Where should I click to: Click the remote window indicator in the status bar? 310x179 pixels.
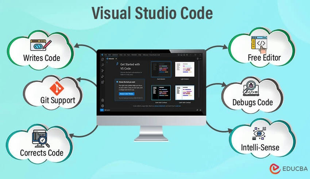(102, 110)
